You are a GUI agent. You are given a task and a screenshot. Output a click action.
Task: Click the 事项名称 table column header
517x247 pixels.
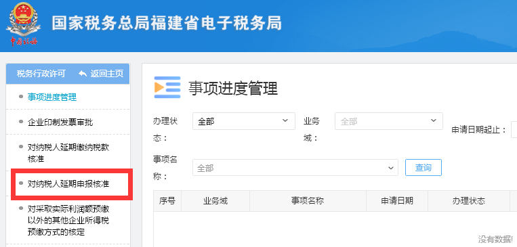[x=308, y=201]
